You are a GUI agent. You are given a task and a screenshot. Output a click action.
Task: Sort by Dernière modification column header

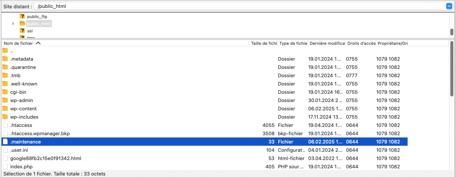point(327,43)
